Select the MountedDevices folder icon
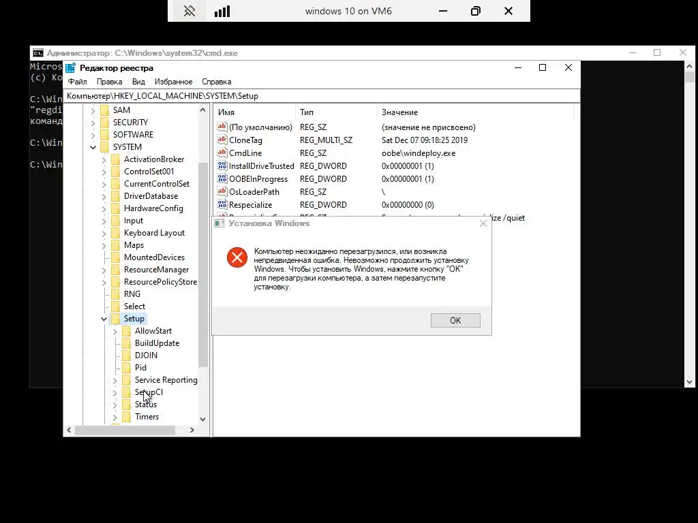698x523 pixels. coord(116,257)
